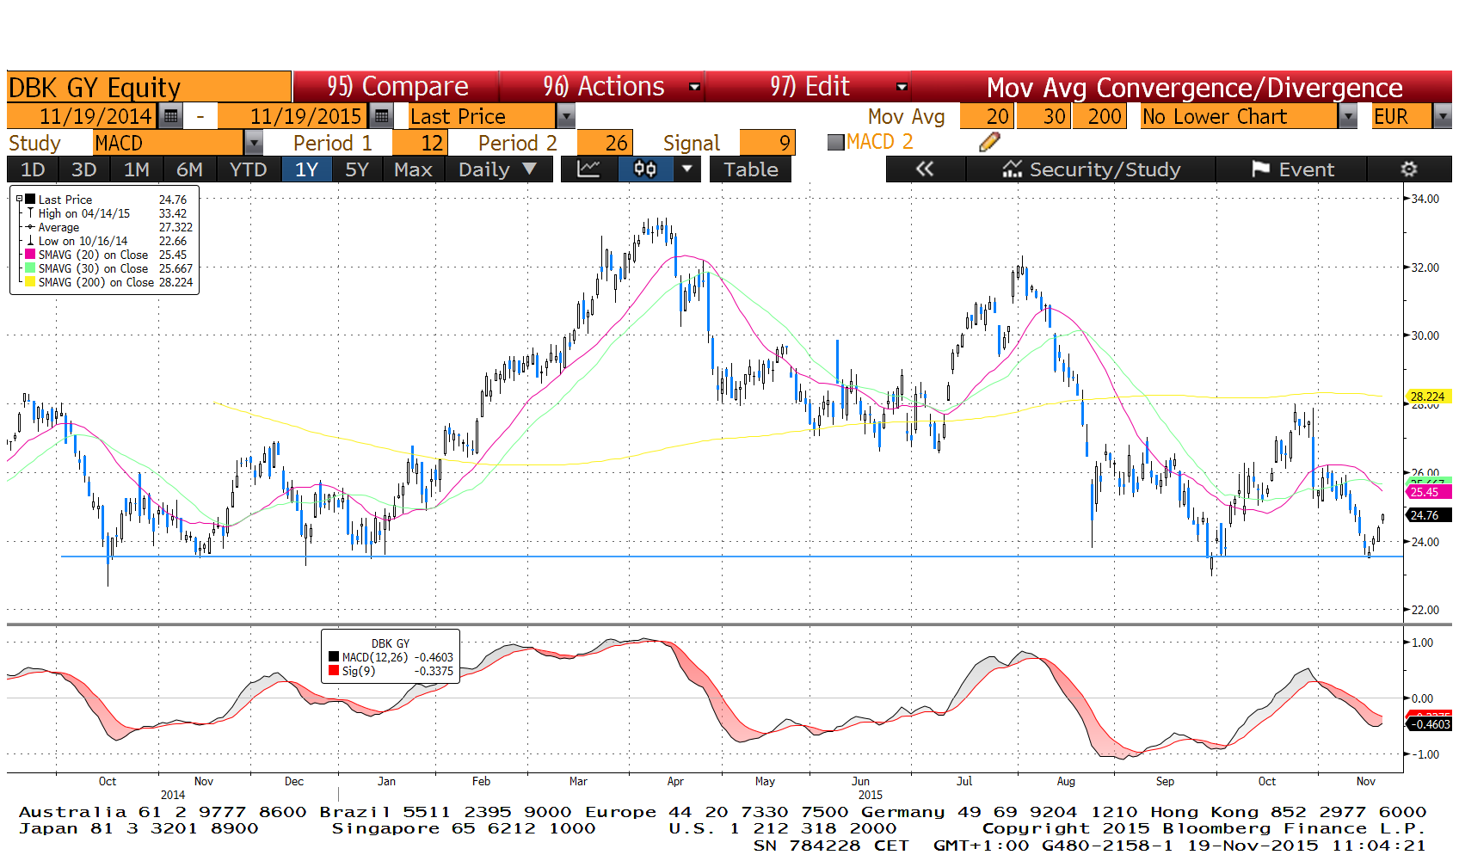Click the end date 11/19/2015 field
The height and width of the screenshot is (861, 1459).
(x=293, y=116)
